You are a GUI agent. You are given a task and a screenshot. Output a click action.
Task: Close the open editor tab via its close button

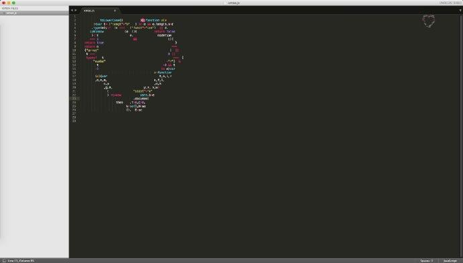[x=115, y=11]
